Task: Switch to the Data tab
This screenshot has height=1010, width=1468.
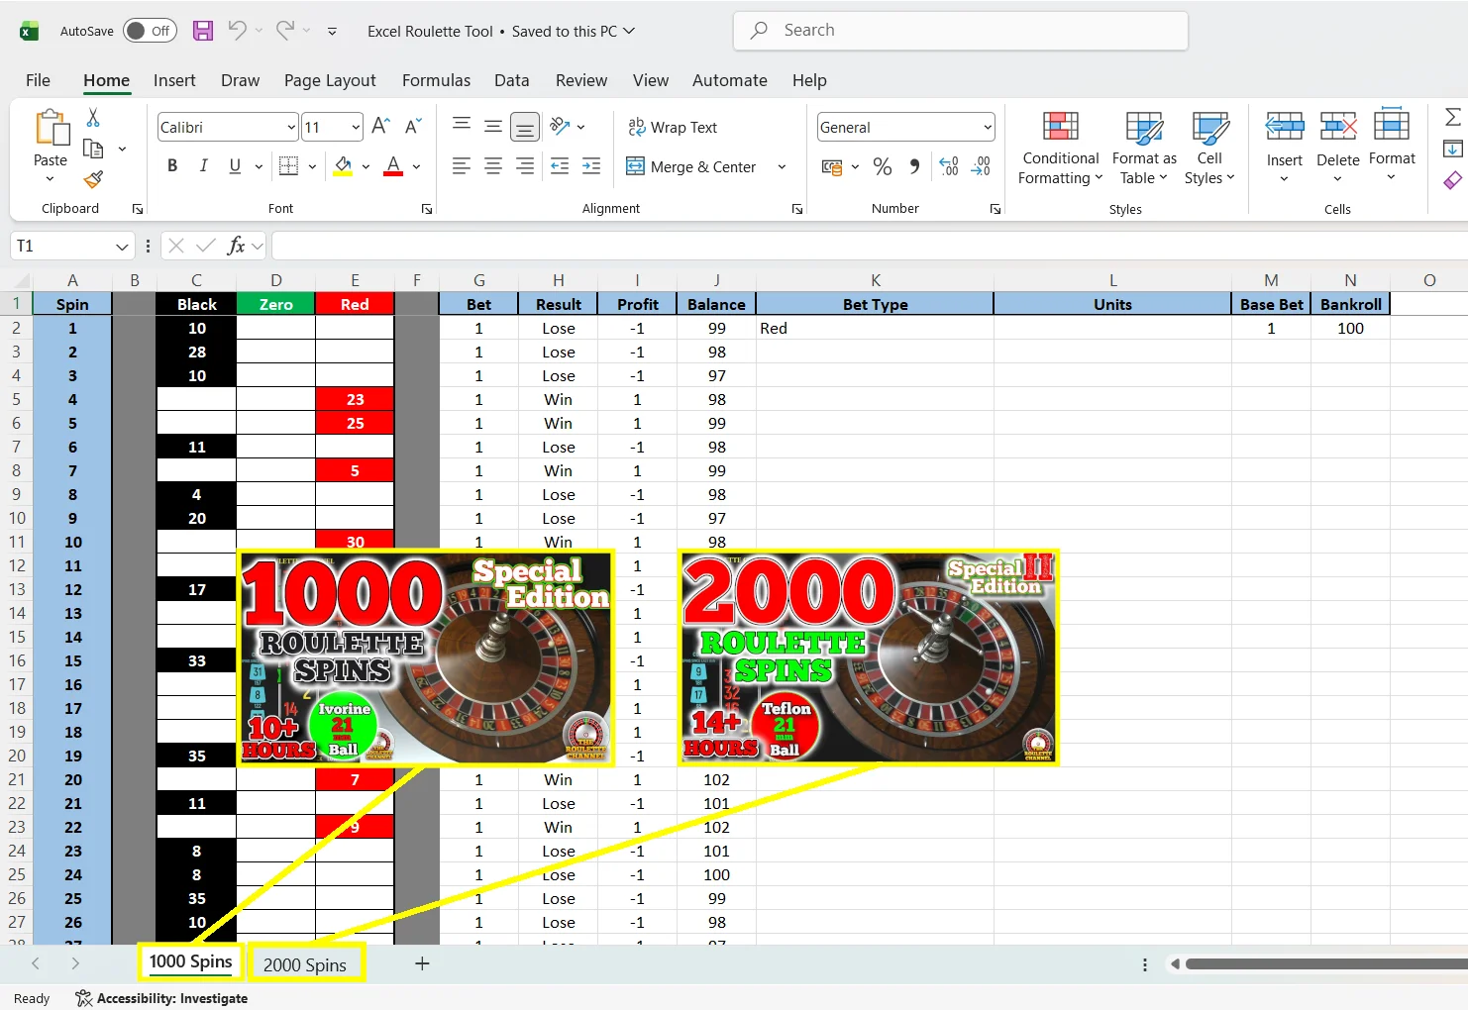Action: coord(511,80)
